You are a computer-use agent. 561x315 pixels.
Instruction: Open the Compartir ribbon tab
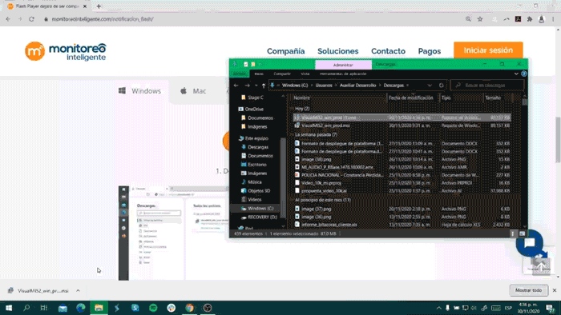click(282, 74)
